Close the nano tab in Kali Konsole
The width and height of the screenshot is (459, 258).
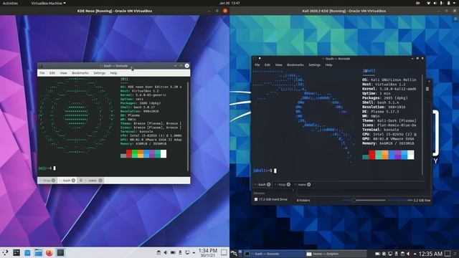309,185
